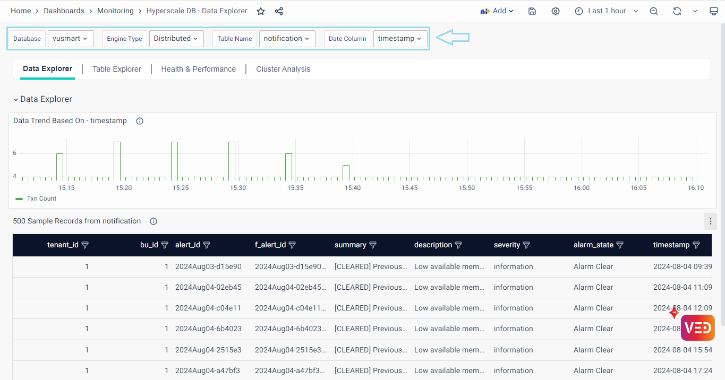
Task: Zoom out the time range
Action: [654, 11]
